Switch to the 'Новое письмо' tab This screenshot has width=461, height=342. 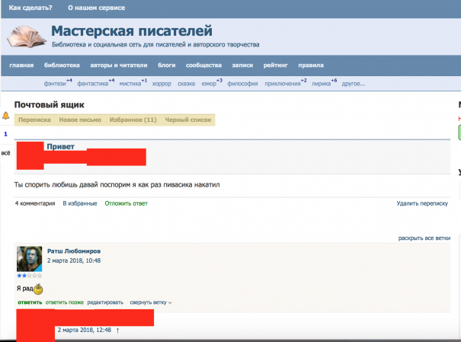point(78,120)
